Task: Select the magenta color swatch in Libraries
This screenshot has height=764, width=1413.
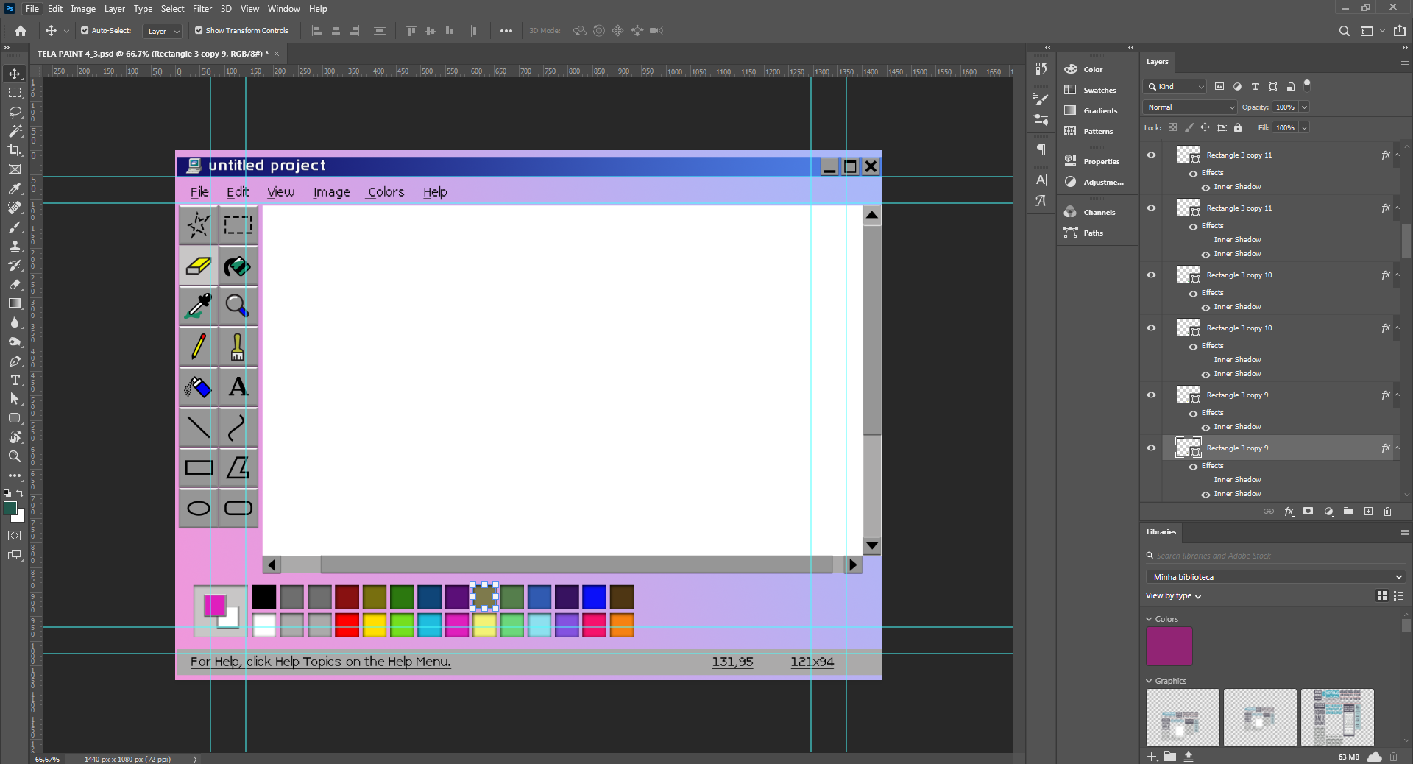Action: [1169, 646]
